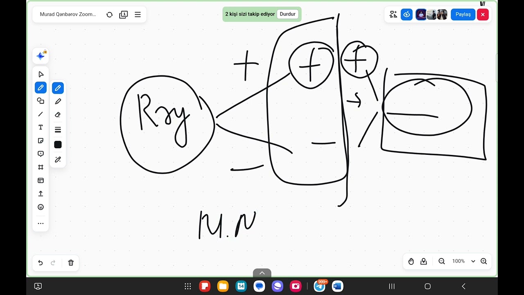The width and height of the screenshot is (524, 295).
Task: Click the back navigation arrow
Action: click(x=463, y=286)
